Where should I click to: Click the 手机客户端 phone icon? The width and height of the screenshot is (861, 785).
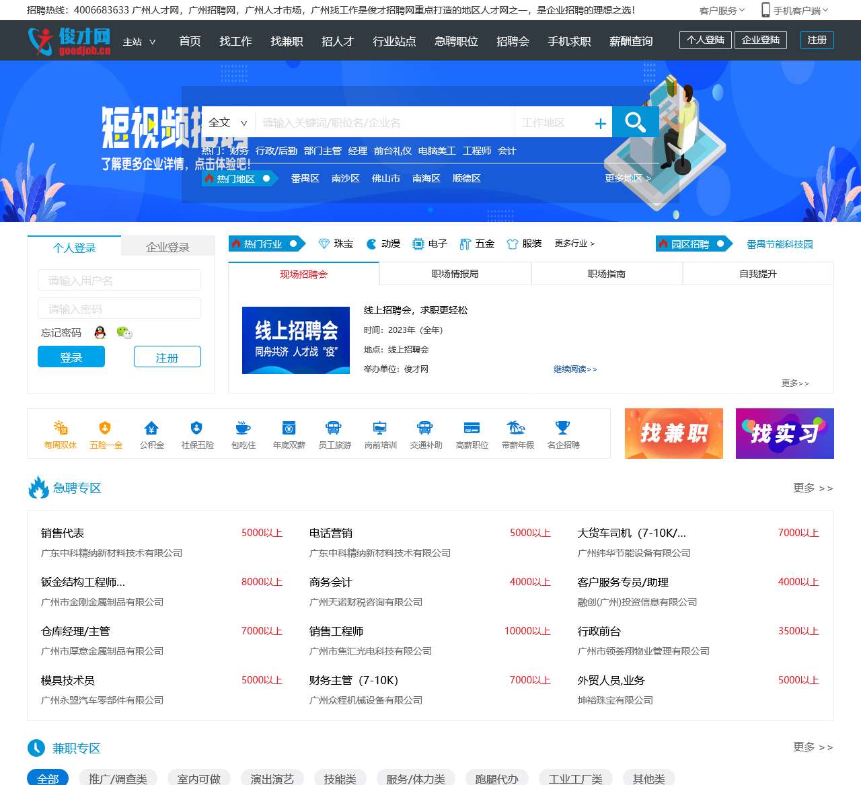pos(764,10)
